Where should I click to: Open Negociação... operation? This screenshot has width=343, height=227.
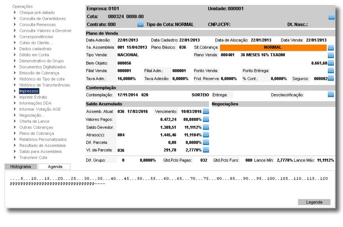pos(32,115)
